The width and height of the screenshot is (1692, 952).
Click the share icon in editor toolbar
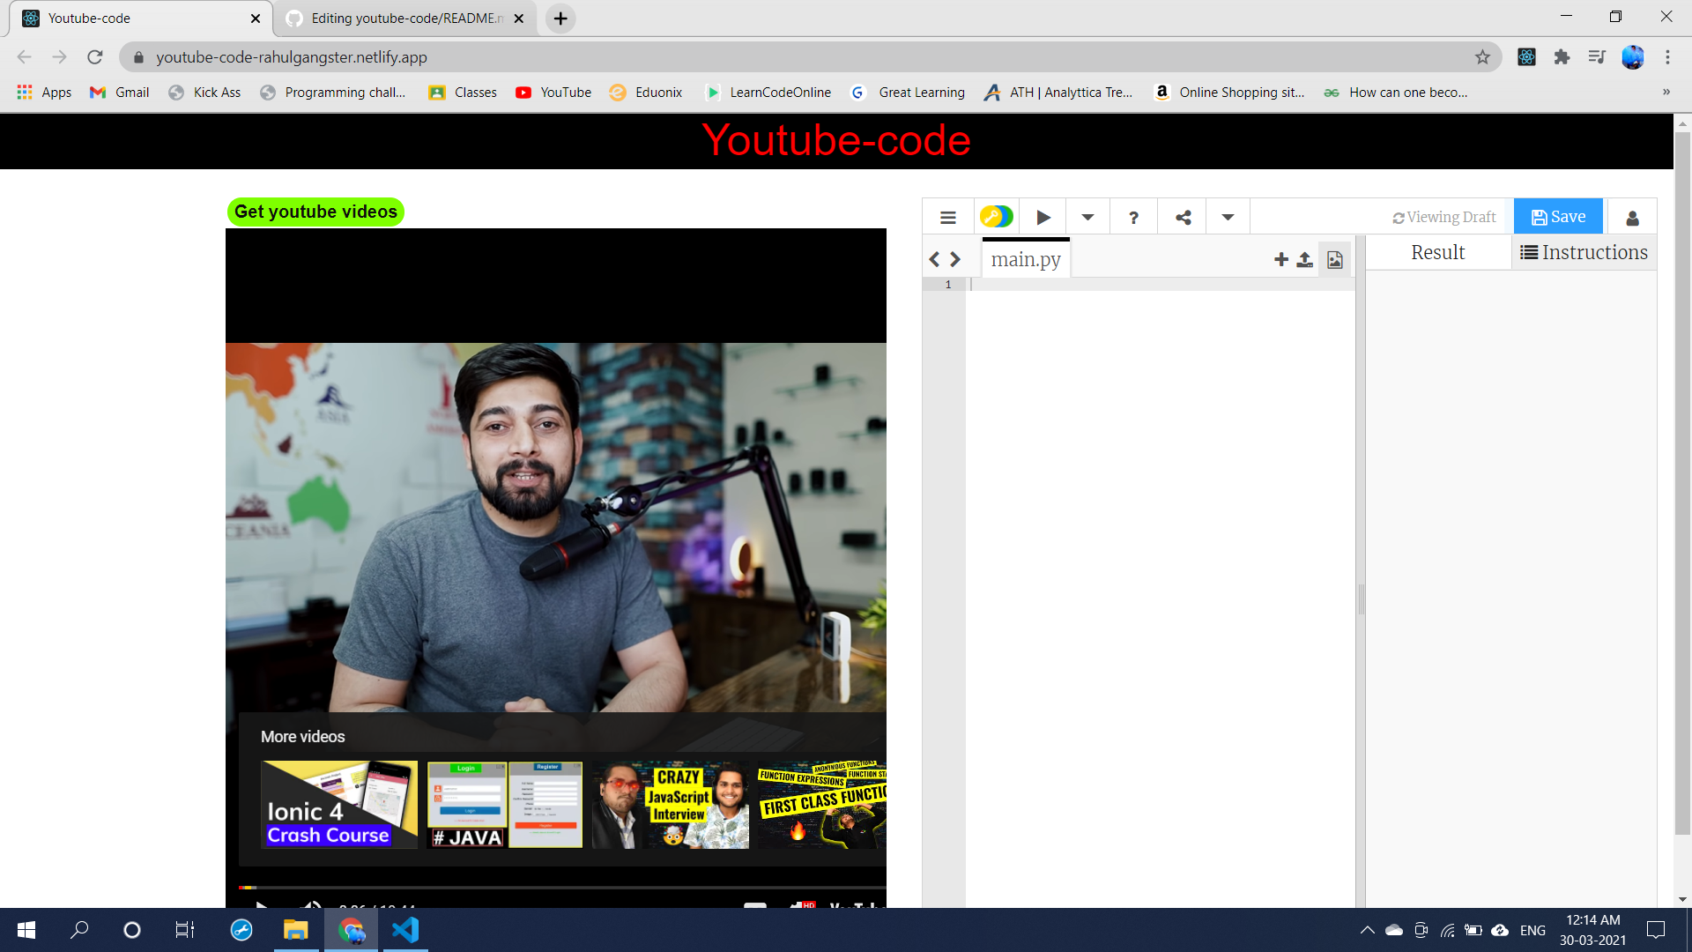[x=1184, y=217]
